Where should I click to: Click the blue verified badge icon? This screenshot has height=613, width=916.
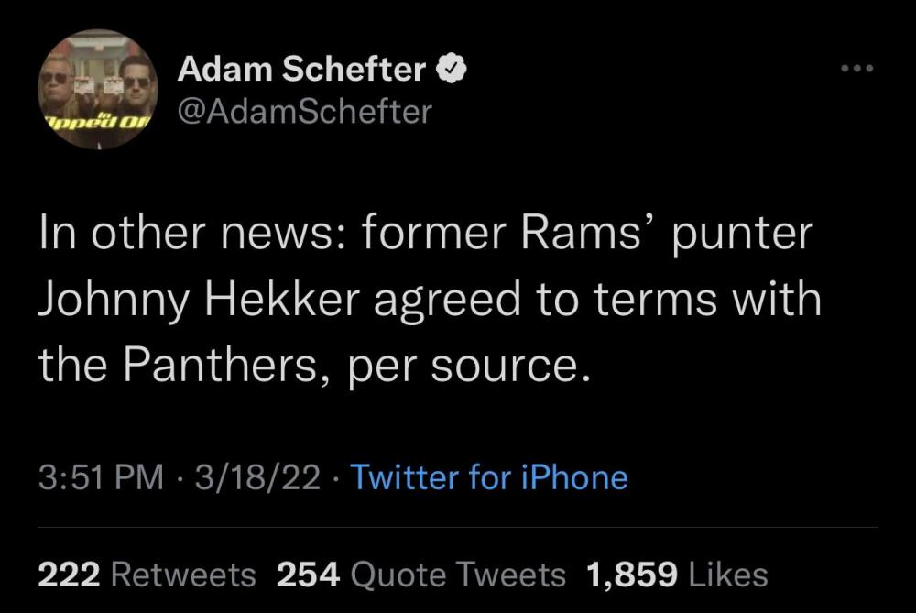(453, 70)
